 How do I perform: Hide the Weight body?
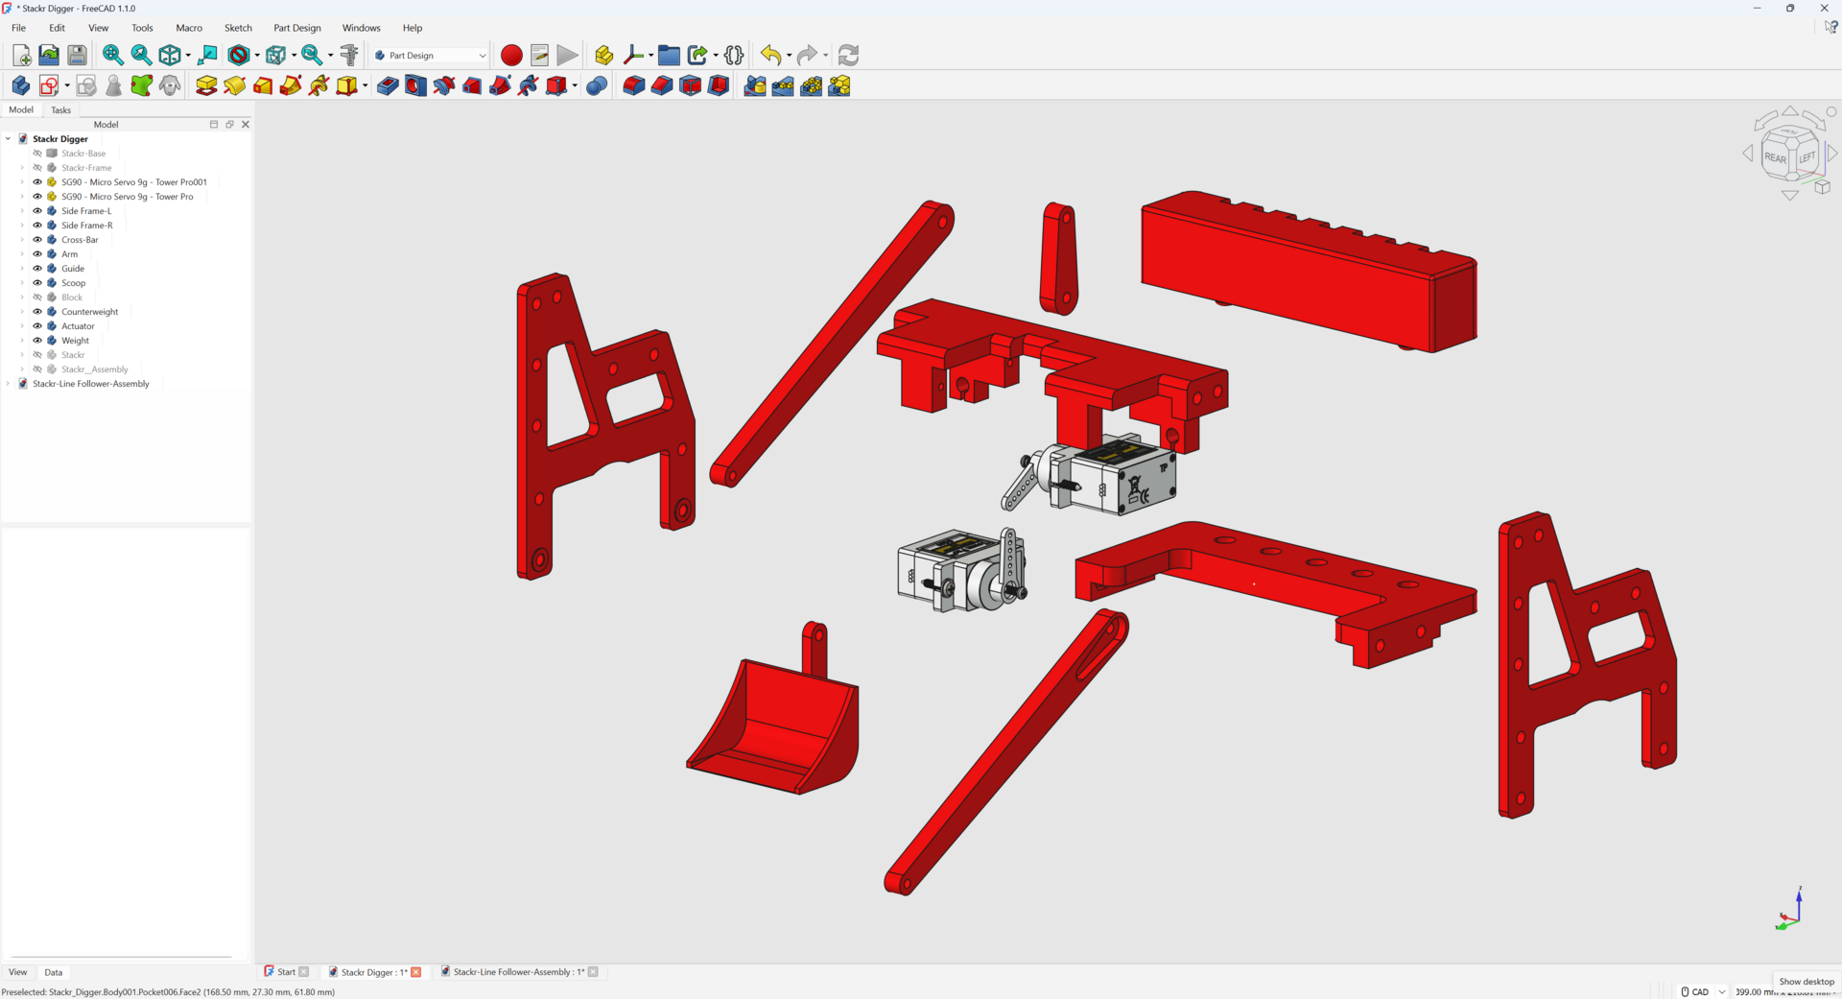tap(37, 341)
